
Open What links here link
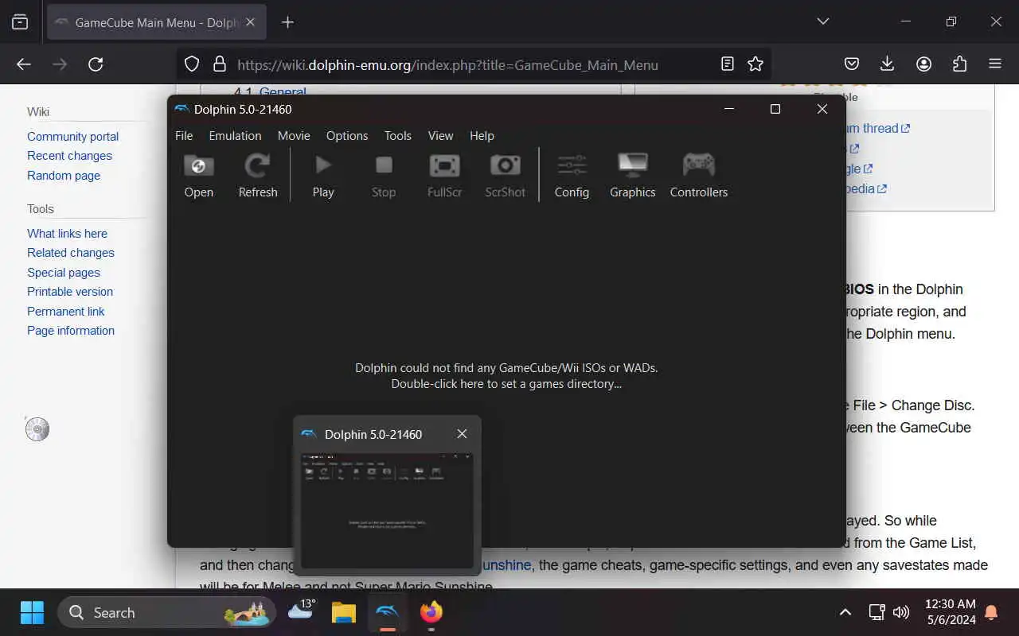point(67,234)
